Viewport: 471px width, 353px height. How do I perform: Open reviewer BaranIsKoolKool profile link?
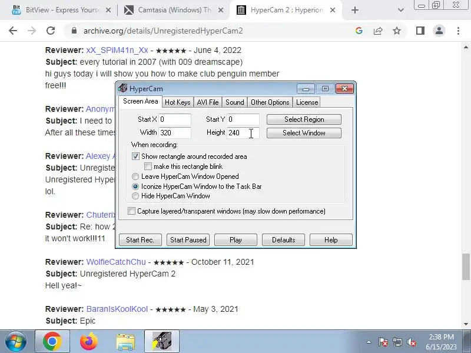[x=117, y=309]
